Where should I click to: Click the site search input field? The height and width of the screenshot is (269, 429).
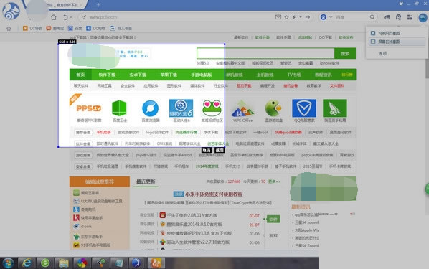[x=265, y=53]
